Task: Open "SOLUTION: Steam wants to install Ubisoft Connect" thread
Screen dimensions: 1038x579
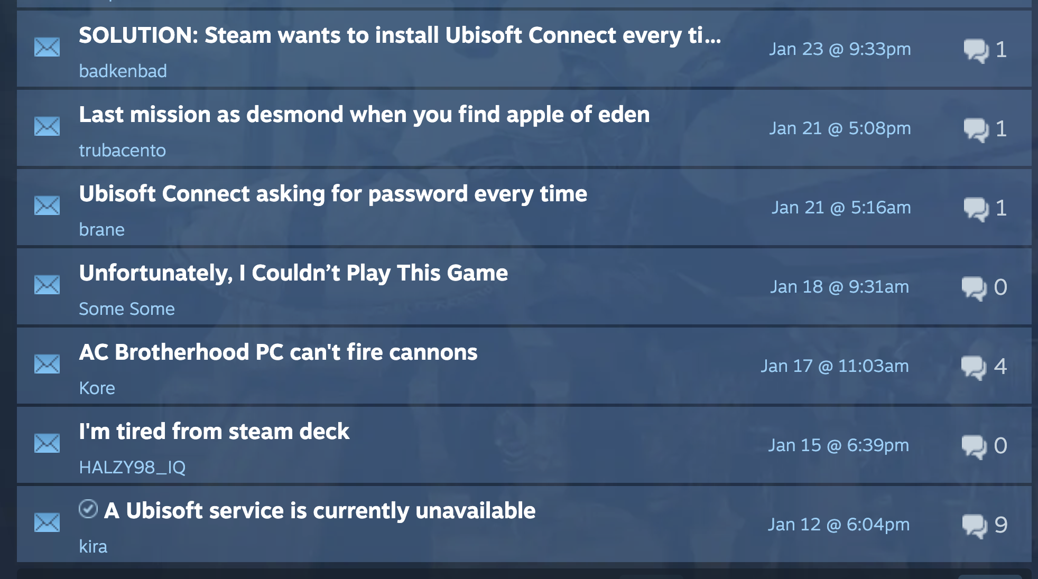Action: 400,35
